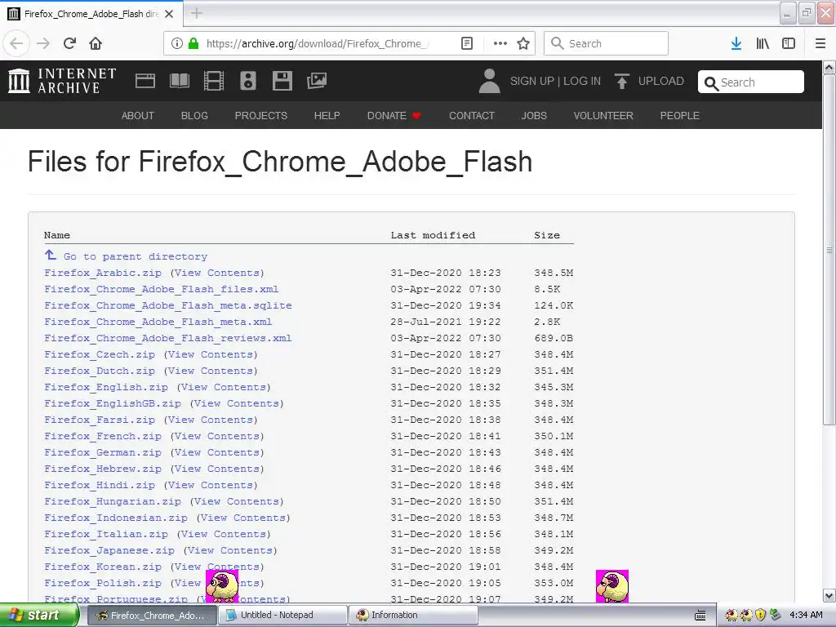The height and width of the screenshot is (627, 836).
Task: Switch to Untitled - Notepad in taskbar
Action: coord(282,616)
